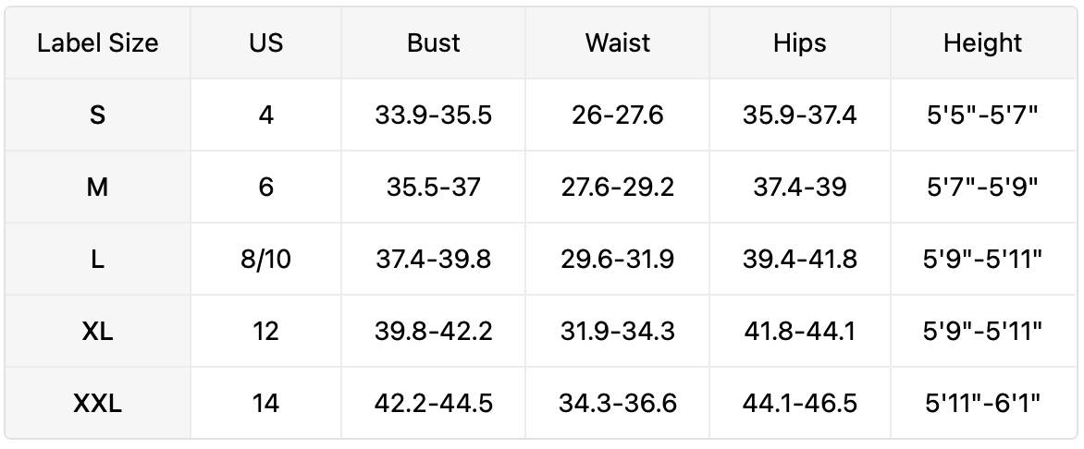Click the Bust column header
Image resolution: width=1084 pixels, height=449 pixels.
pos(433,43)
